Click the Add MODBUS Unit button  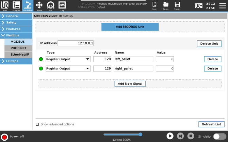pos(130,27)
